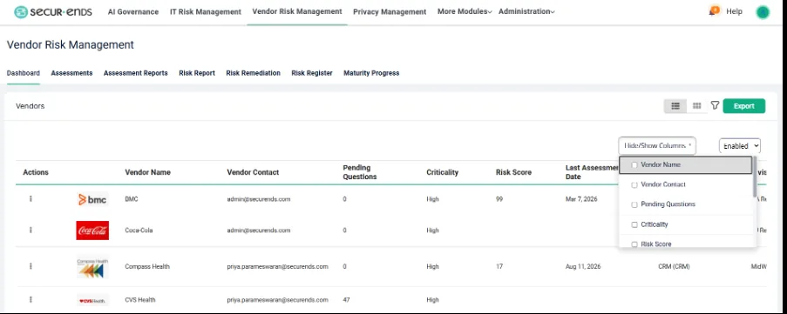Image resolution: width=787 pixels, height=314 pixels.
Task: Select the Assessments tab
Action: [x=71, y=73]
